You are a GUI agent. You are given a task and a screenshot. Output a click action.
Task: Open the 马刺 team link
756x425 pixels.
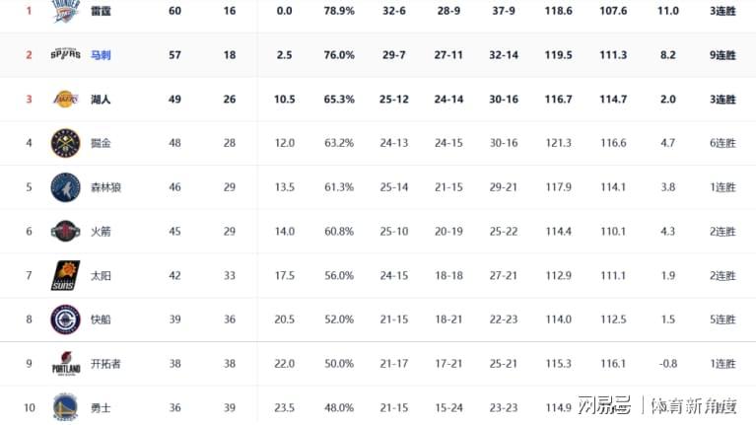point(101,55)
